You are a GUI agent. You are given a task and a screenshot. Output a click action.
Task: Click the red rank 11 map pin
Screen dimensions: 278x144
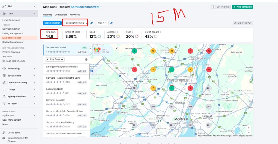[x=190, y=51]
